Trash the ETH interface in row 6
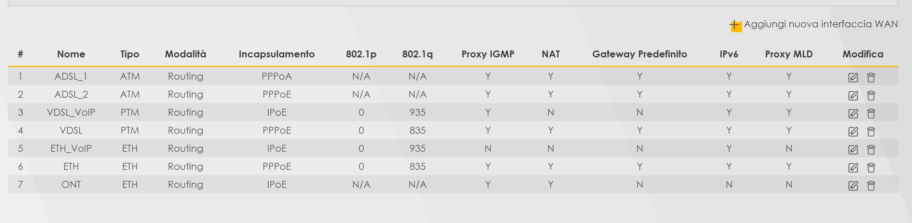Screen dimensions: 912x223 pos(871,168)
